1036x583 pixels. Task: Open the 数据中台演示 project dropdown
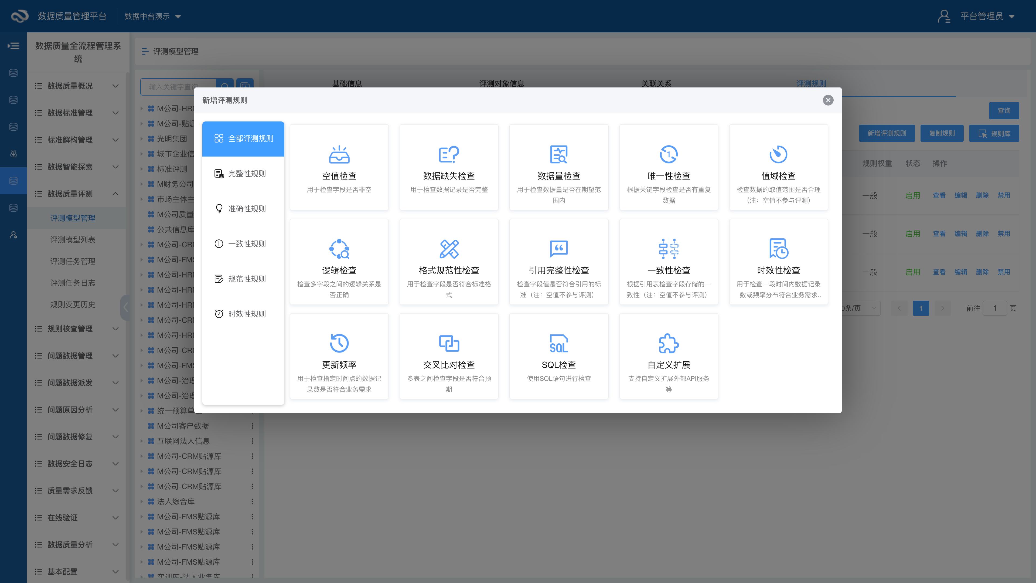(x=152, y=16)
